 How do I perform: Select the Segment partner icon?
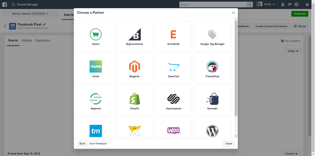point(96,99)
